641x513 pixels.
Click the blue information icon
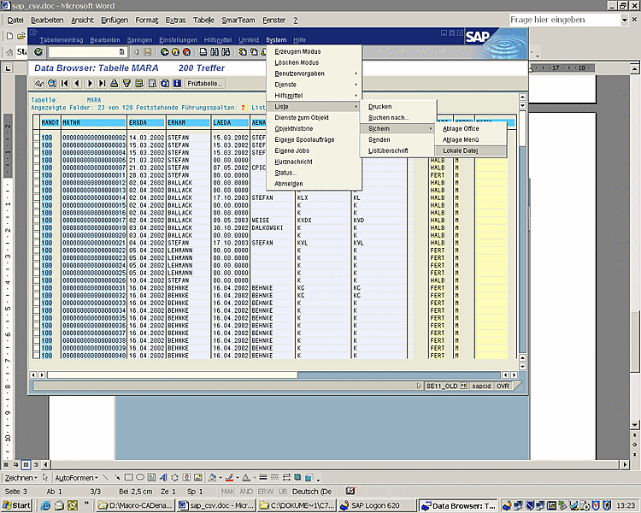177,83
